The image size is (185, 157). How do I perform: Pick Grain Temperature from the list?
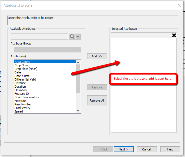click(x=27, y=97)
